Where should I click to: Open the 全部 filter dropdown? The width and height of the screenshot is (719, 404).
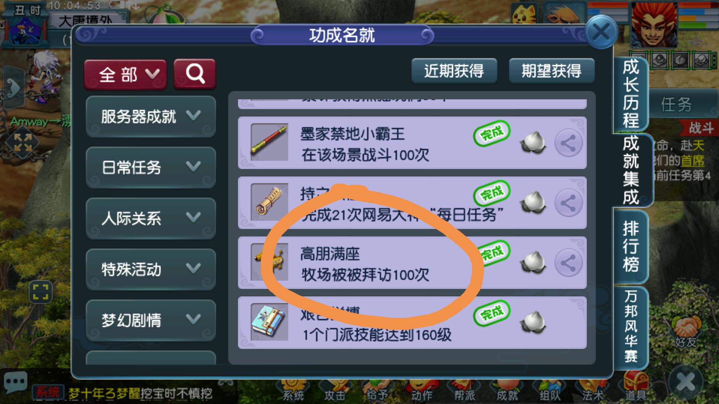click(x=125, y=74)
